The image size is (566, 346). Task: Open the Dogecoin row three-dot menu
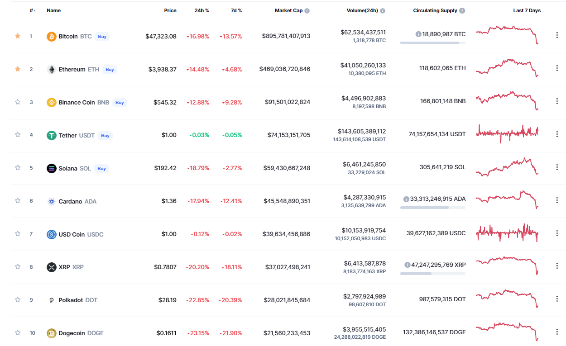pyautogui.click(x=557, y=332)
